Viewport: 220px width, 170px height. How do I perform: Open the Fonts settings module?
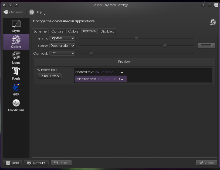pyautogui.click(x=16, y=73)
